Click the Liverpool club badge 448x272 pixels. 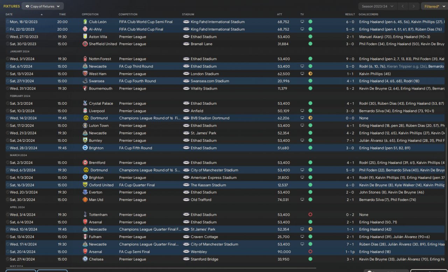[85, 111]
